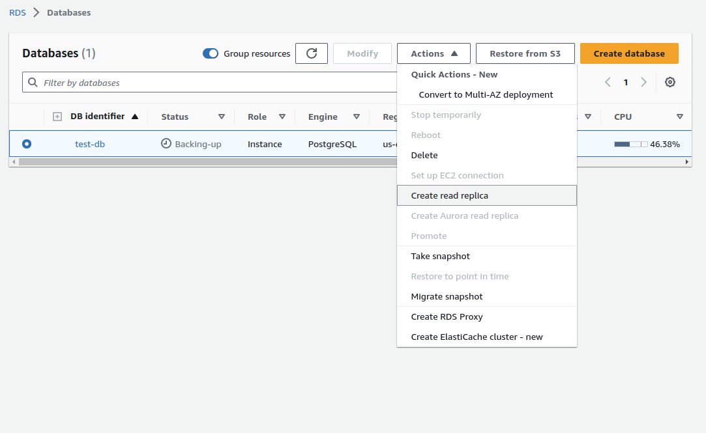706x433 pixels.
Task: Open the Role column sort arrow
Action: coord(282,117)
